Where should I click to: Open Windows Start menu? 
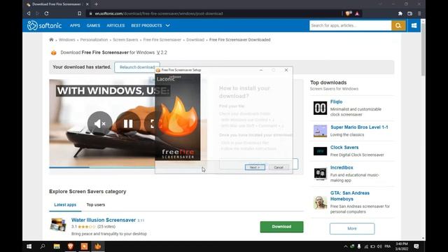pos(29,246)
